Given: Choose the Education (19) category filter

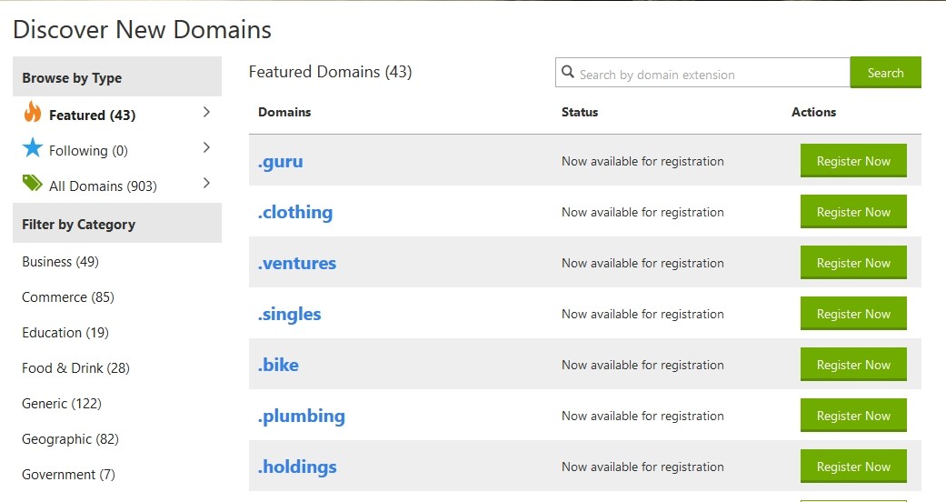Looking at the screenshot, I should 65,333.
